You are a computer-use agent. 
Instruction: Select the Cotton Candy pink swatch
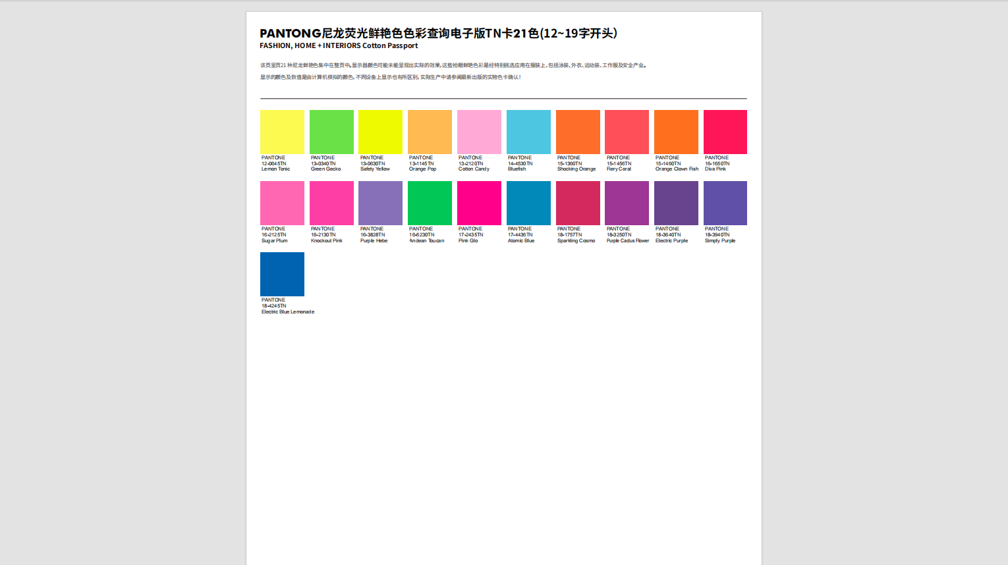(479, 132)
